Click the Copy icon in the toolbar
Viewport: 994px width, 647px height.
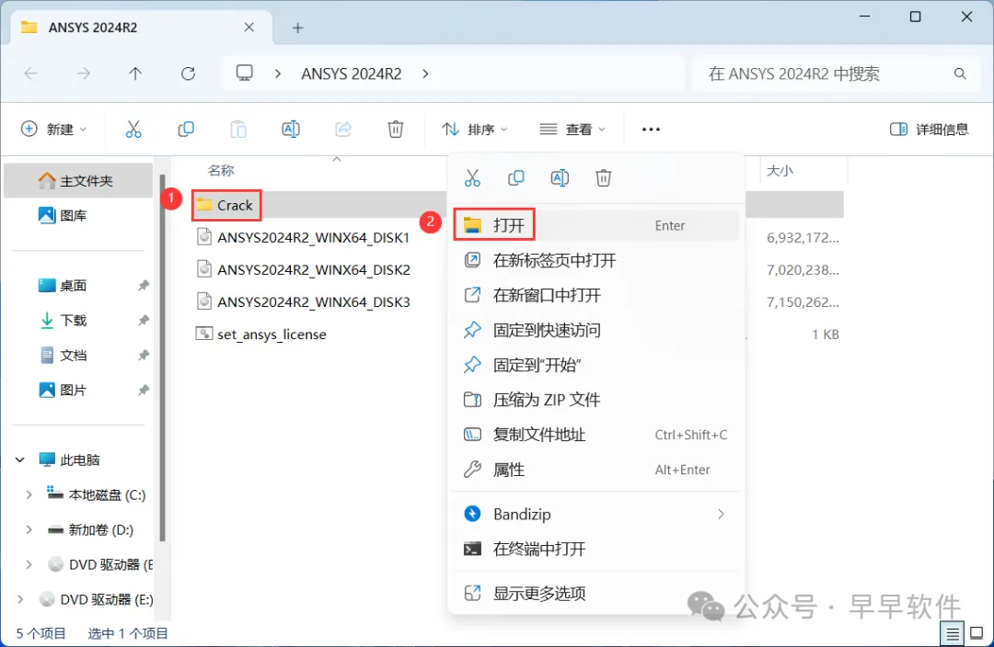[x=186, y=130]
